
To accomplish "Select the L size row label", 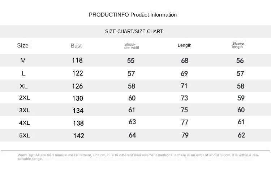I will [23, 73].
